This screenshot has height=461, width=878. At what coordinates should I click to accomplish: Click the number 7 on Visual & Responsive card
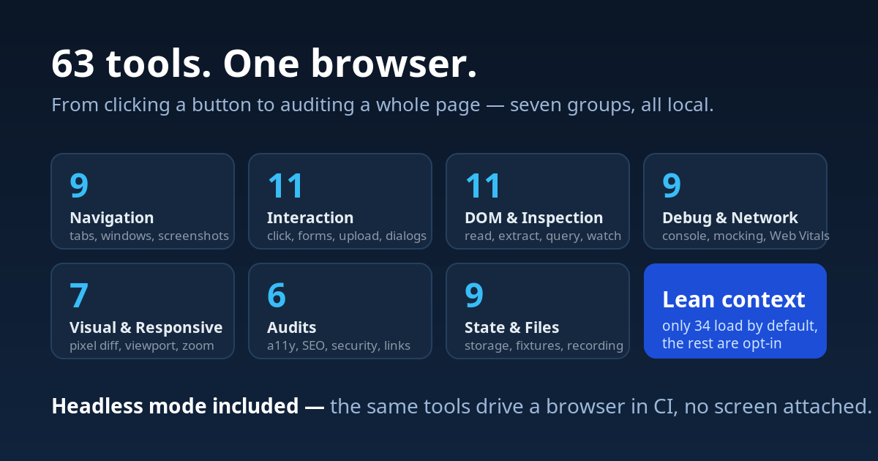pyautogui.click(x=79, y=295)
